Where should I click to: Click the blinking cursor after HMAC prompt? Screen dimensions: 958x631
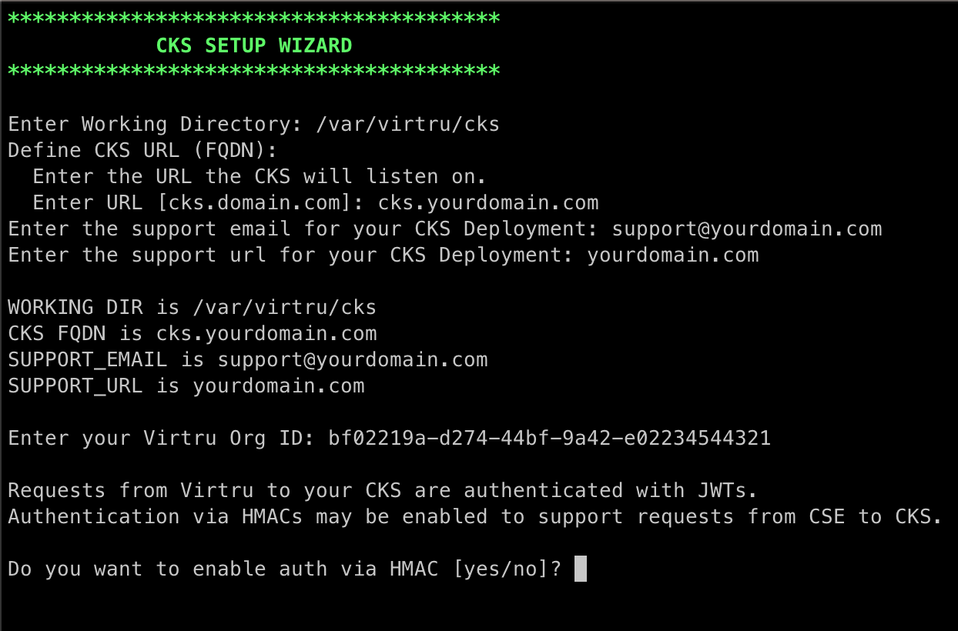(581, 569)
